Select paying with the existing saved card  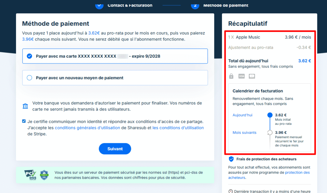click(29, 56)
